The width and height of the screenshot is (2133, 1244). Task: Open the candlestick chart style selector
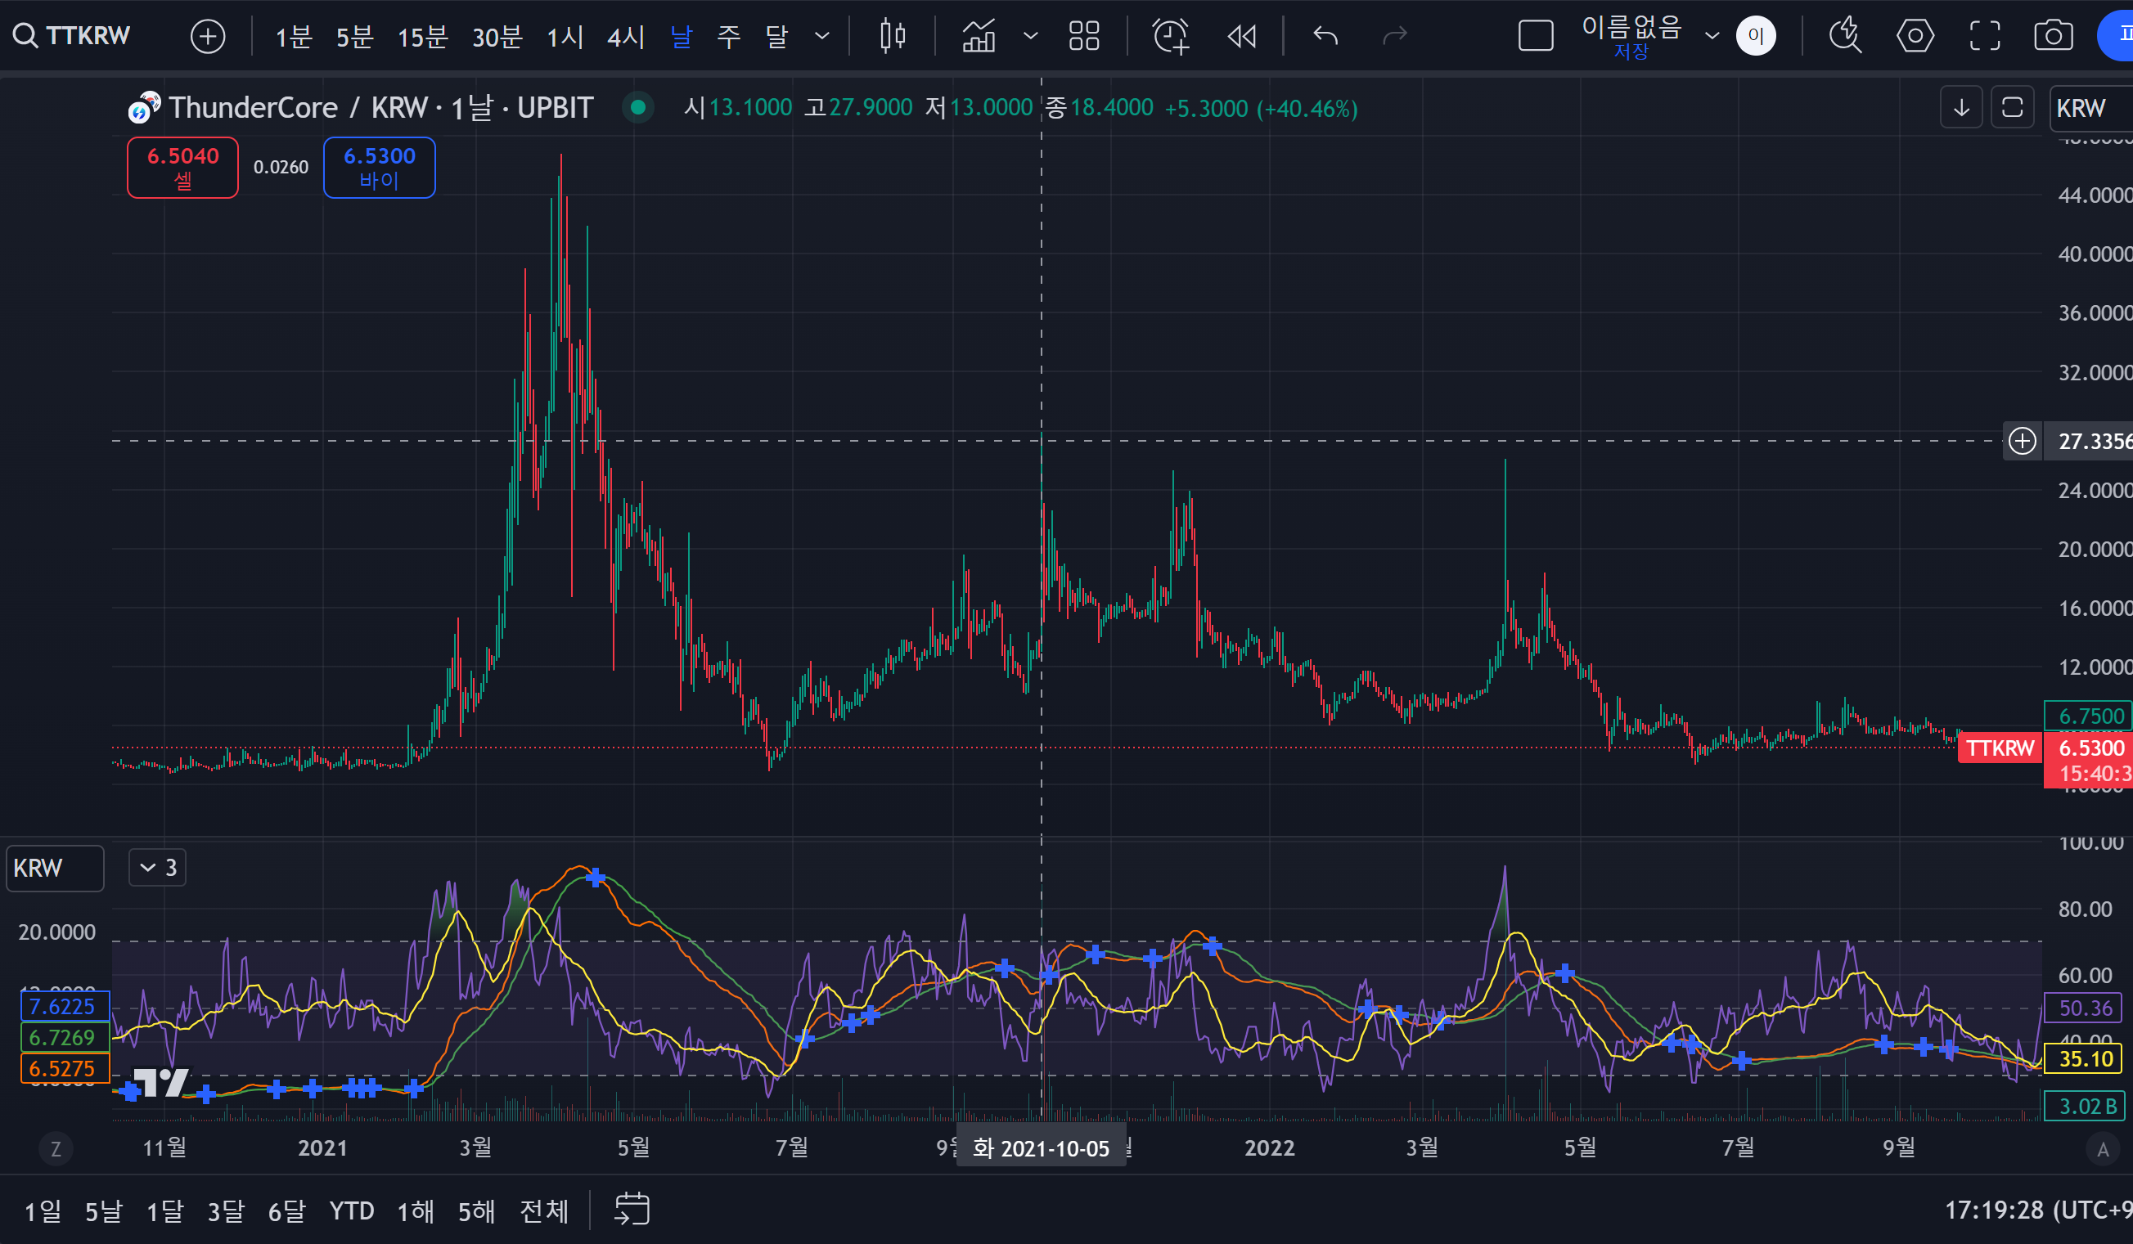click(892, 36)
